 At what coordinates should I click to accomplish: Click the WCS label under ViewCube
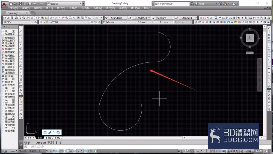coord(250,53)
